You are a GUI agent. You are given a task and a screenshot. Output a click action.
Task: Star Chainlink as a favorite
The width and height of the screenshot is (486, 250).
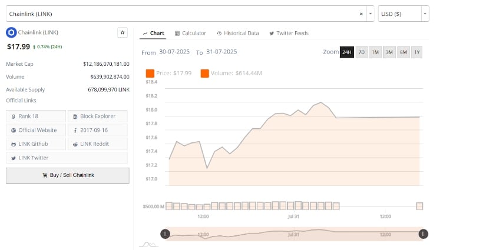pos(123,32)
